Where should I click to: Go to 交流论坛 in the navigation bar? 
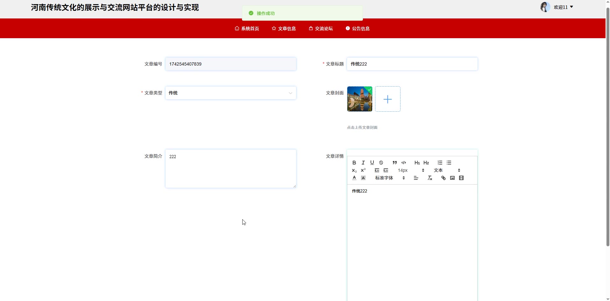(x=321, y=29)
